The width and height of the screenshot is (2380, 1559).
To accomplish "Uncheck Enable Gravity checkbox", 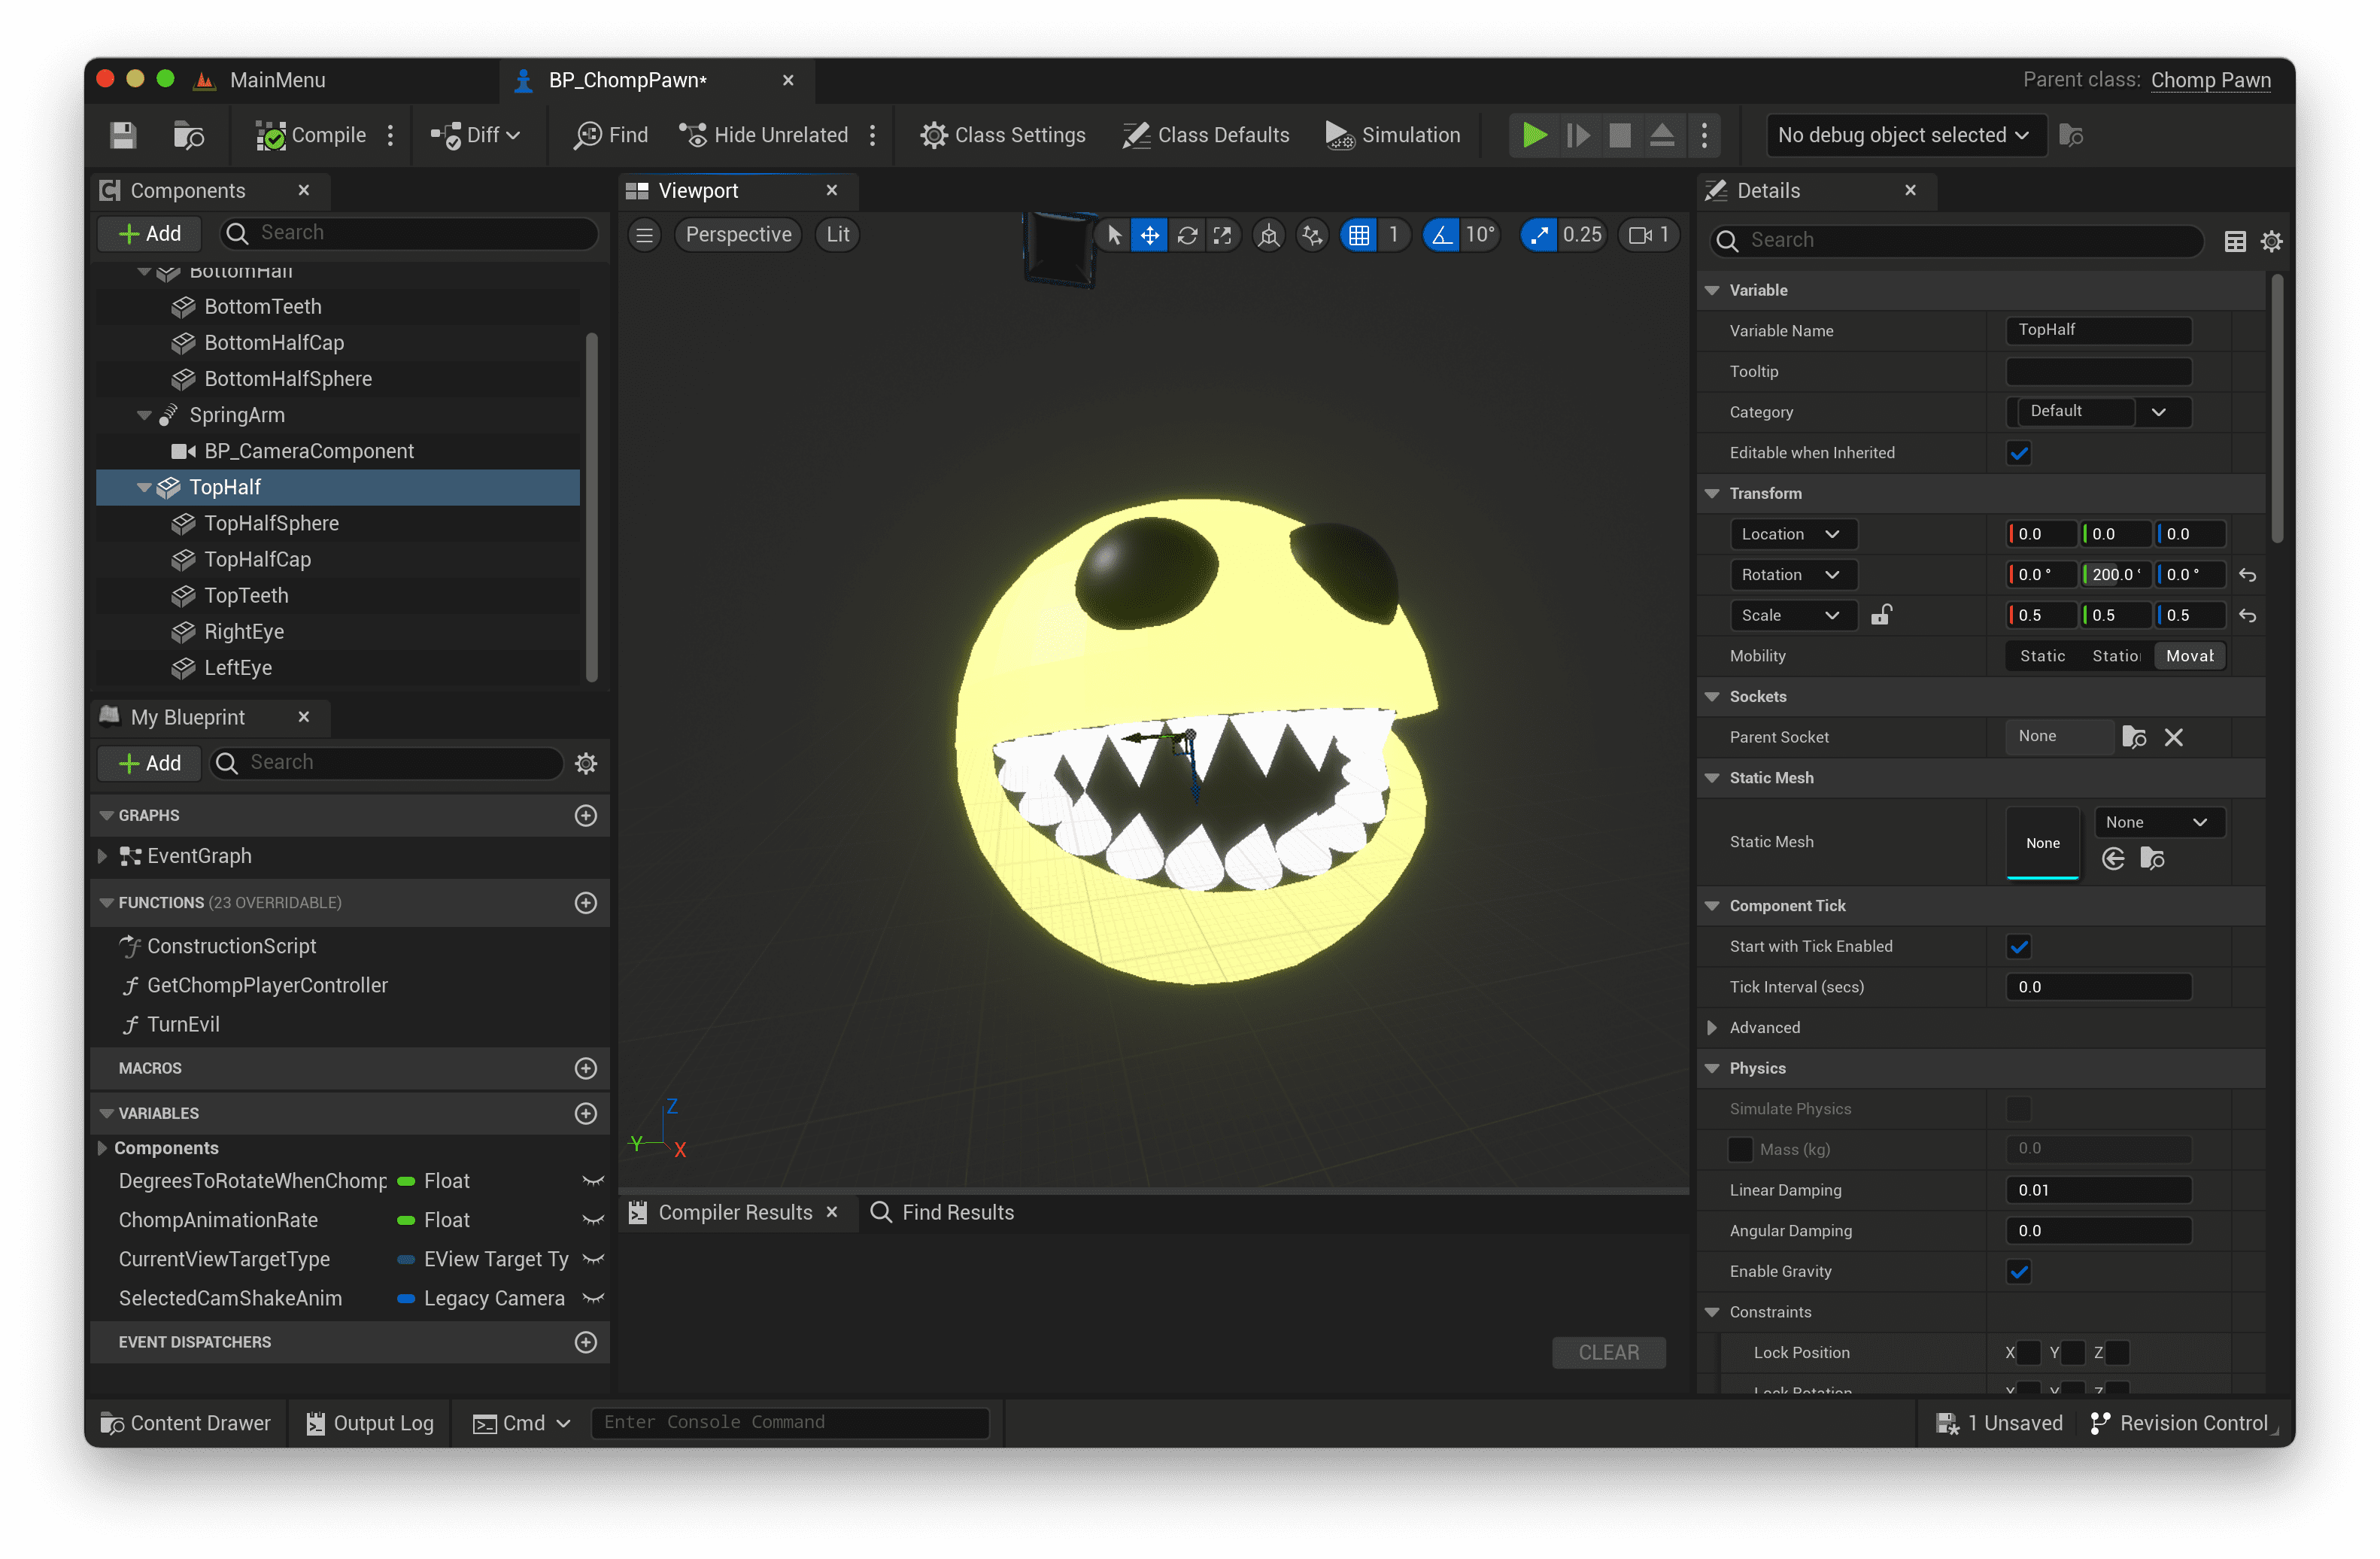I will (x=2018, y=1272).
